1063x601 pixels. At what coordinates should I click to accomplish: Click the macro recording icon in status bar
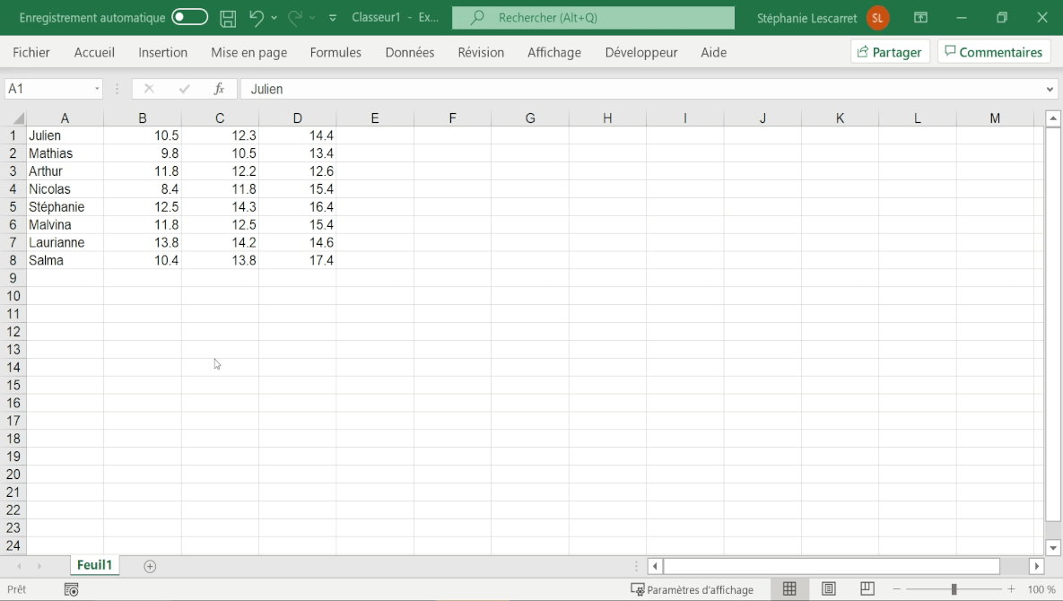click(71, 589)
